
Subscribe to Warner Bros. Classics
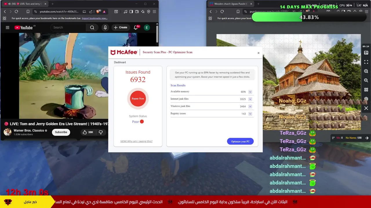click(61, 132)
